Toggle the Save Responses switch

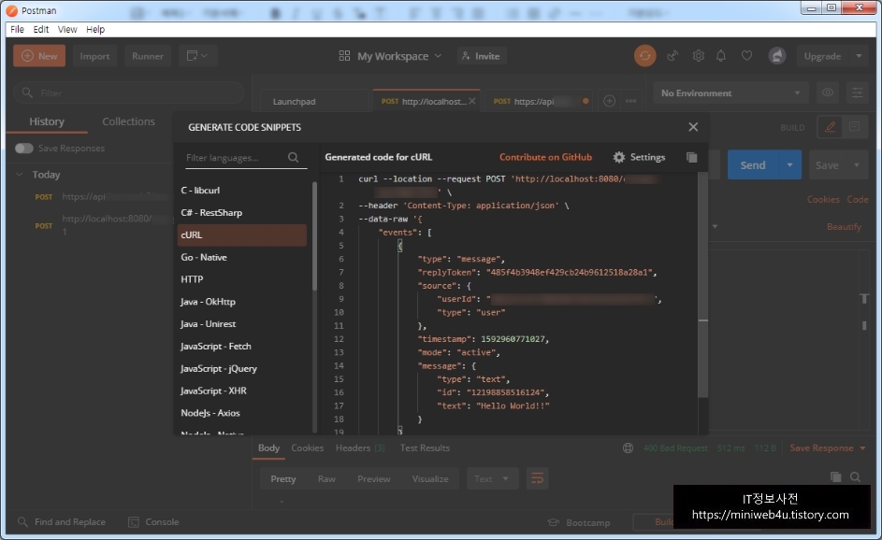(24, 149)
